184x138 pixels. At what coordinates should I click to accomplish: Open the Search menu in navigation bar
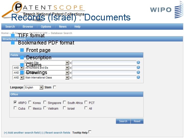coord(10,27)
